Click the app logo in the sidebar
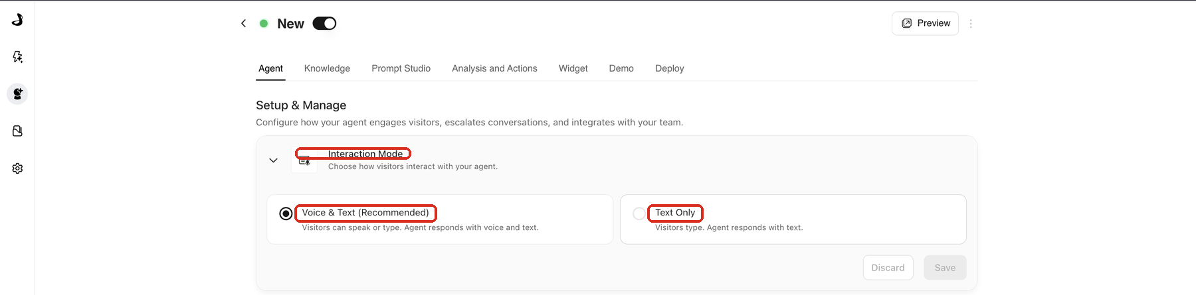 tap(17, 20)
